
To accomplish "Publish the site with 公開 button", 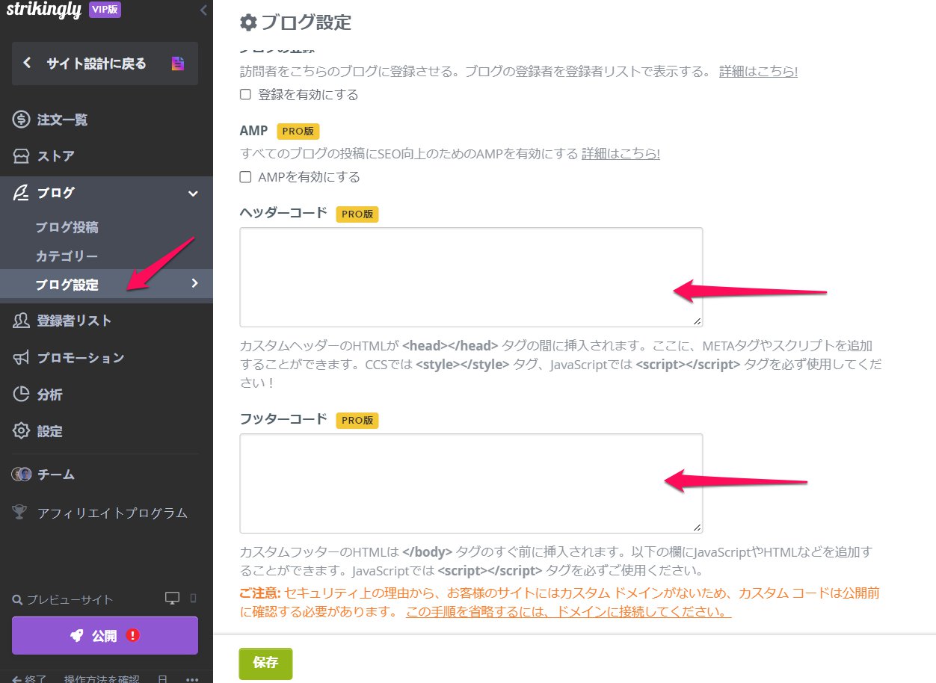I will pos(105,635).
